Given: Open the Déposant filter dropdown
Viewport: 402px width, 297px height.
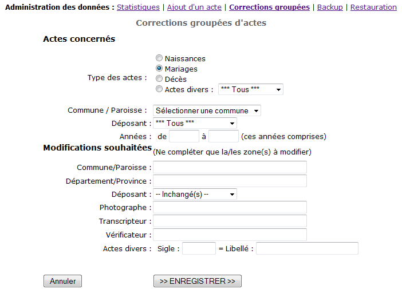Looking at the screenshot, I should [195, 123].
